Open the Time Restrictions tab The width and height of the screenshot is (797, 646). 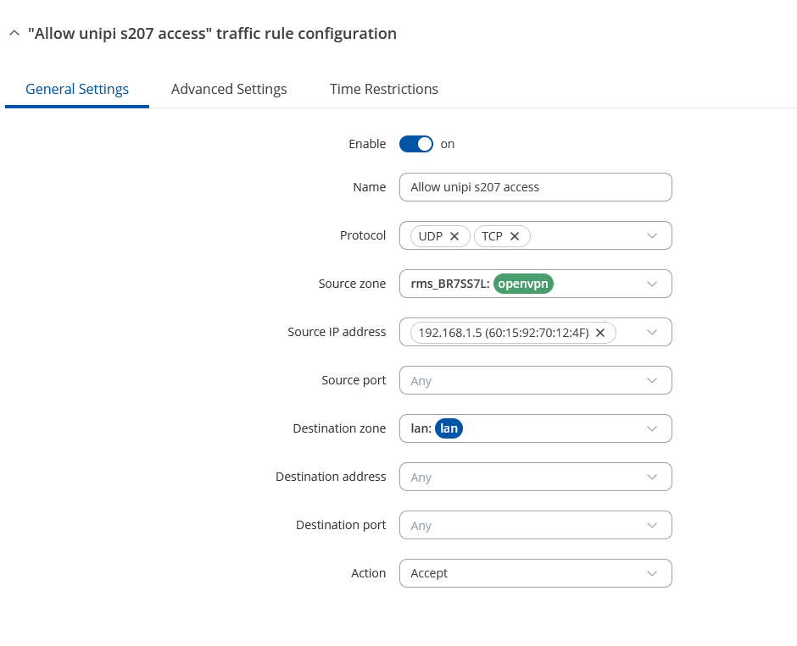point(383,89)
